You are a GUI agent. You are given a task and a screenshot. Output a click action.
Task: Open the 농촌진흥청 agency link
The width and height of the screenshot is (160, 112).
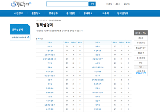tap(50, 109)
